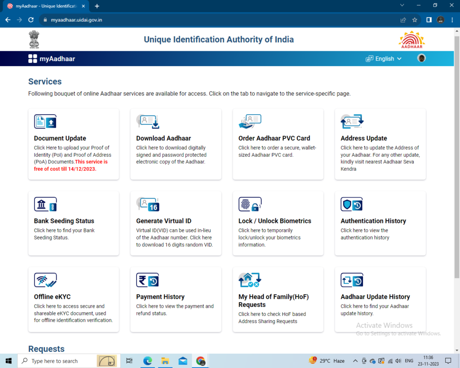The image size is (460, 368).
Task: Click the myAadhaar grid menu icon
Action: pos(32,59)
